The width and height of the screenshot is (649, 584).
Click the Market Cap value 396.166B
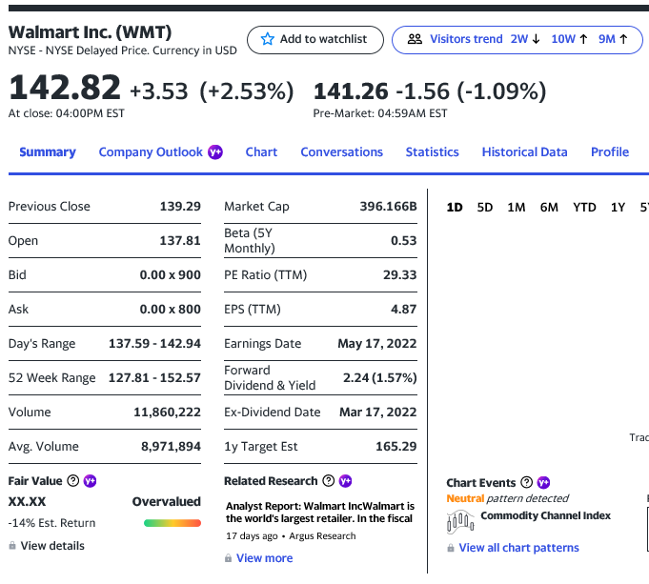coord(388,207)
